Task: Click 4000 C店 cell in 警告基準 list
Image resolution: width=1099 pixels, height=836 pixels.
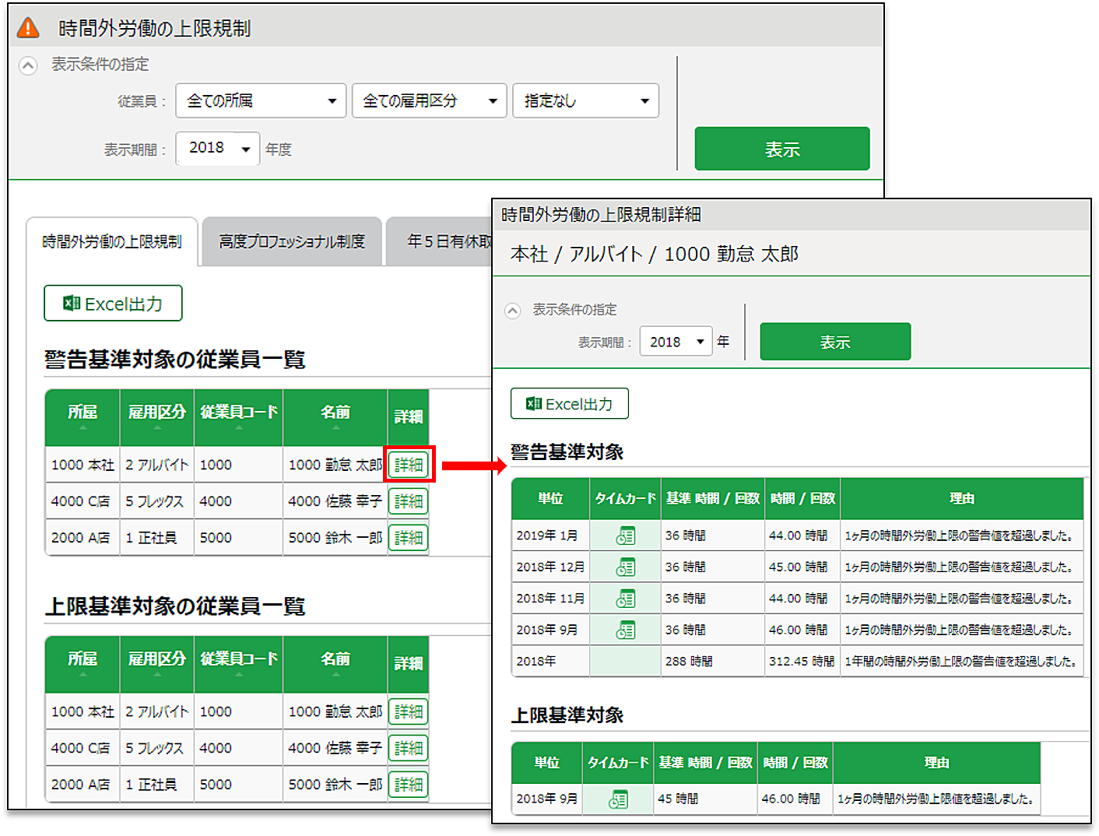Action: coord(83,501)
